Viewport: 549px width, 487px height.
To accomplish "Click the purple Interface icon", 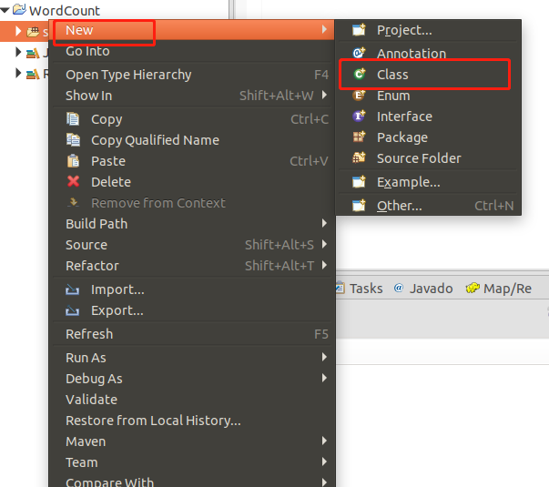I will point(359,116).
